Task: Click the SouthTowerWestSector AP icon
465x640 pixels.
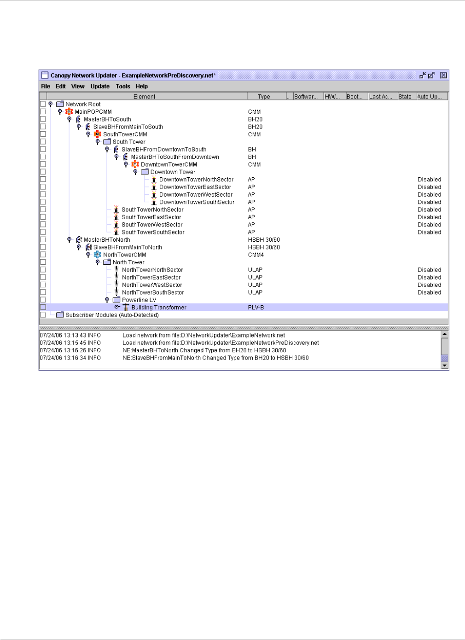Action: click(116, 225)
